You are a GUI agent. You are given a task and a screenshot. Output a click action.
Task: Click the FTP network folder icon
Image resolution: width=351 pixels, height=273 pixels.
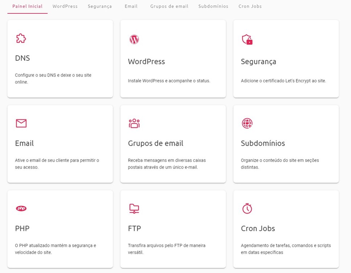click(x=134, y=208)
